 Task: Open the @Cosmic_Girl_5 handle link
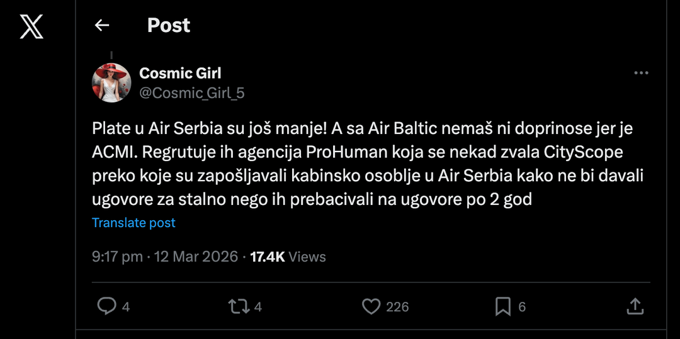point(191,93)
